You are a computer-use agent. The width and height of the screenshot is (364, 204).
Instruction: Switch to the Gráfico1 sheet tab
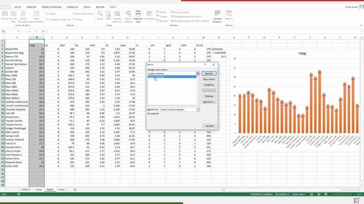pos(26,190)
